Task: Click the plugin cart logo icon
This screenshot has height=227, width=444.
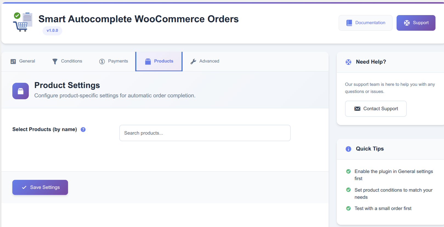Action: [23, 22]
